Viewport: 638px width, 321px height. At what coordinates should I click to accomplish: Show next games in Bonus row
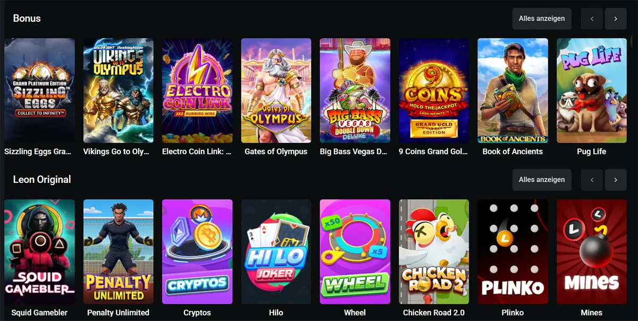pos(616,19)
